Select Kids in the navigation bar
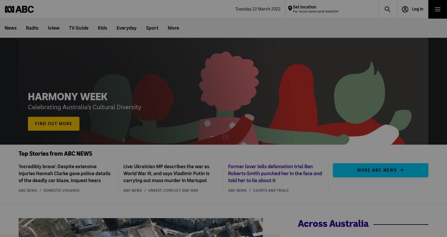The image size is (447, 237). click(102, 28)
